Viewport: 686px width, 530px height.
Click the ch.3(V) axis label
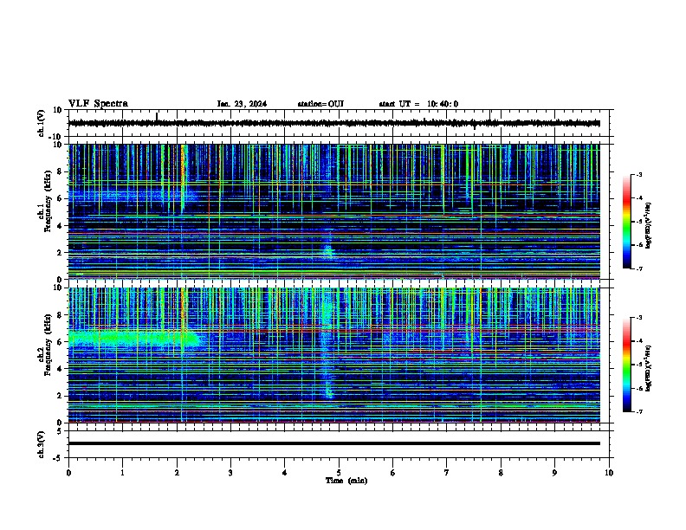click(x=41, y=444)
